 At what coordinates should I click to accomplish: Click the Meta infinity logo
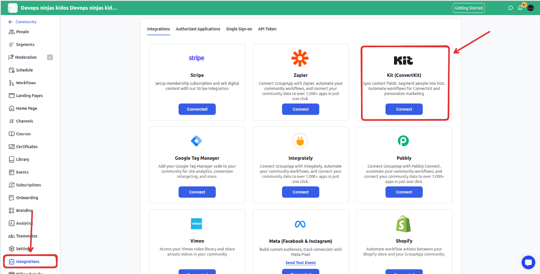click(x=300, y=224)
